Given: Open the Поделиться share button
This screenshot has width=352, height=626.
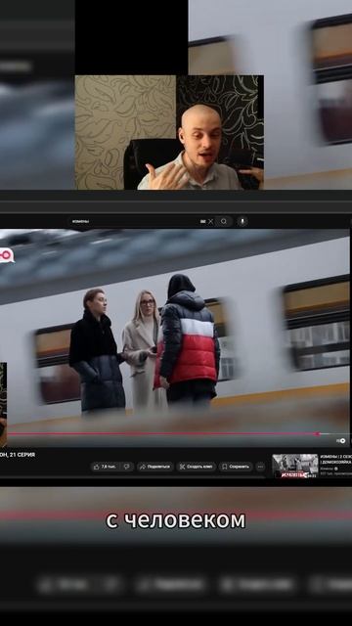Looking at the screenshot, I should [155, 467].
